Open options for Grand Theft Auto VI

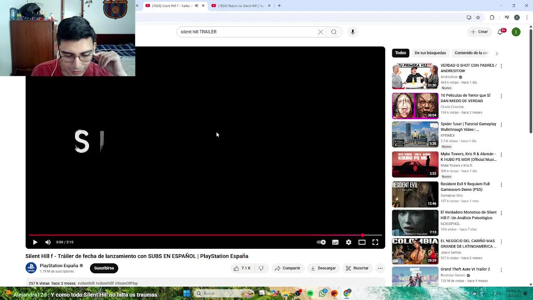click(x=501, y=270)
